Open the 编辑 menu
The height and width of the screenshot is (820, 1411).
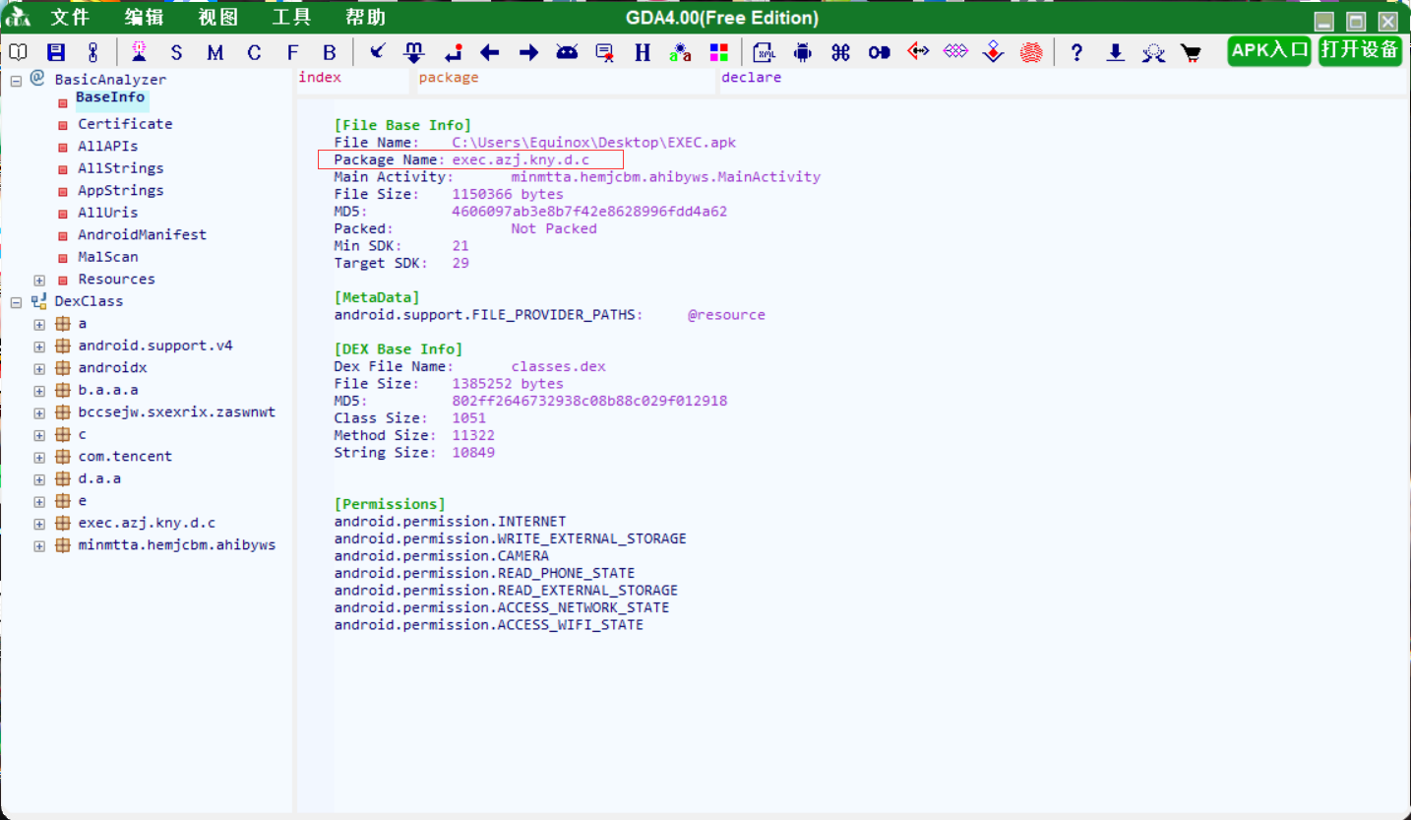coord(145,18)
